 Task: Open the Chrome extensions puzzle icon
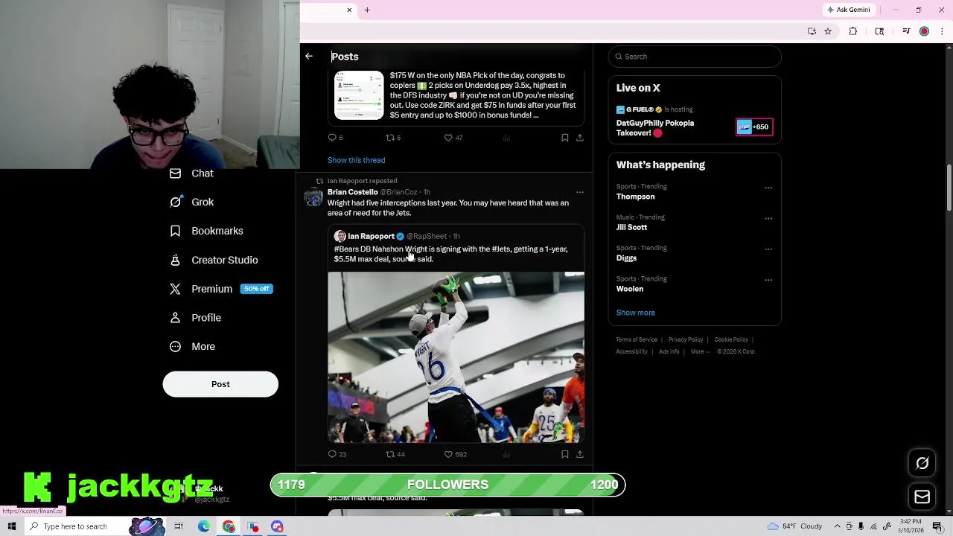pyautogui.click(x=853, y=31)
